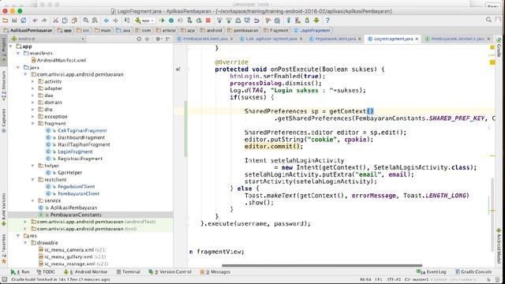Click the editor horizontal scrollbar
The image size is (505, 284).
(x=322, y=266)
